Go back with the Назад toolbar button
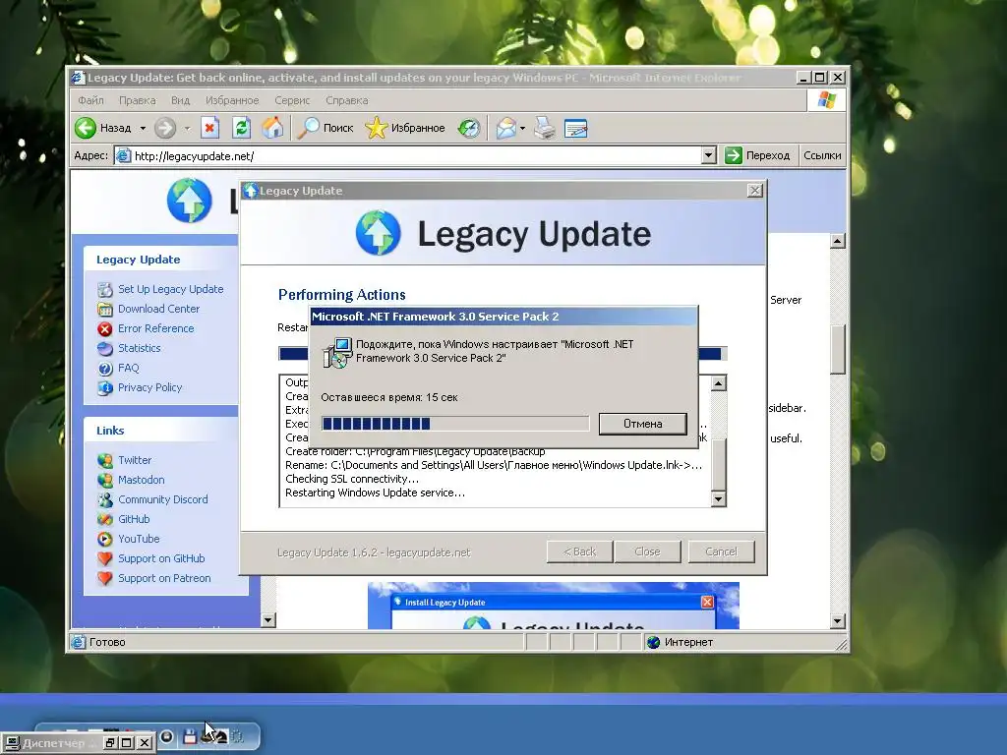Viewport: 1007px width, 755px height. tap(102, 128)
